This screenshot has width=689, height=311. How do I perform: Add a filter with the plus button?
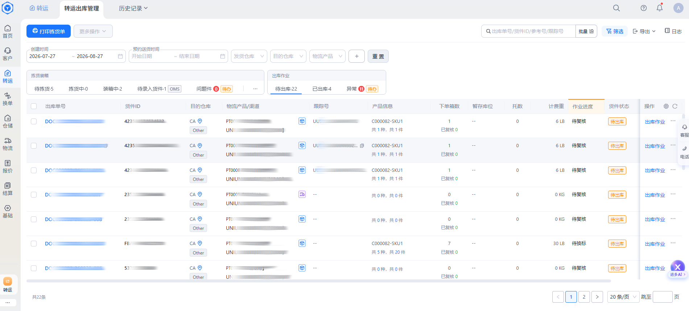(x=357, y=56)
